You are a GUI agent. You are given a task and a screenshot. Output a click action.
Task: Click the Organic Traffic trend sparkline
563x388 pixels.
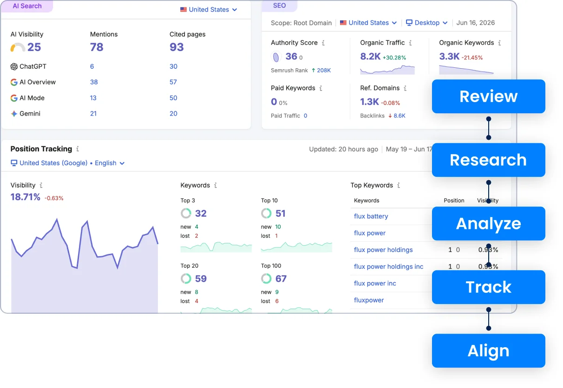pyautogui.click(x=387, y=70)
